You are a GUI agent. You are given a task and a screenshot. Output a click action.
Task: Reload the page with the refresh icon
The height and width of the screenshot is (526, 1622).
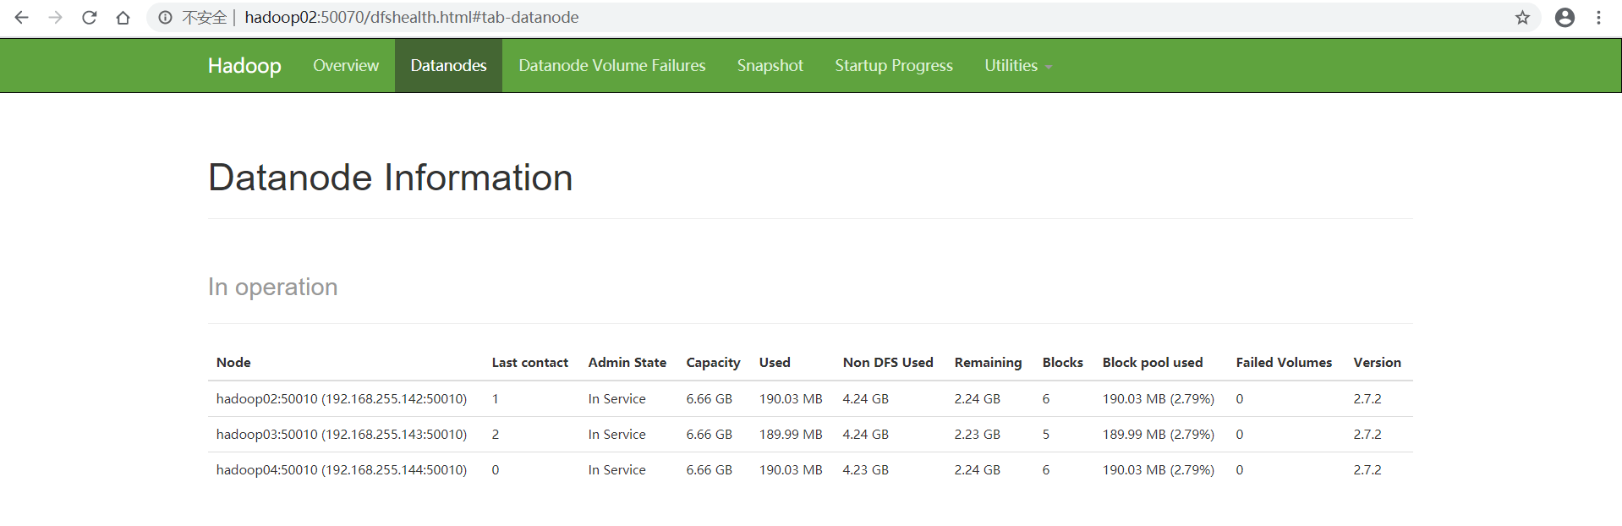point(90,18)
